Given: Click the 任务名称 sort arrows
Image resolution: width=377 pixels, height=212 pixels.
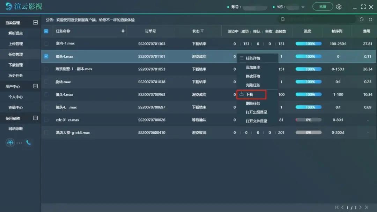Looking at the screenshot, I should (x=123, y=31).
